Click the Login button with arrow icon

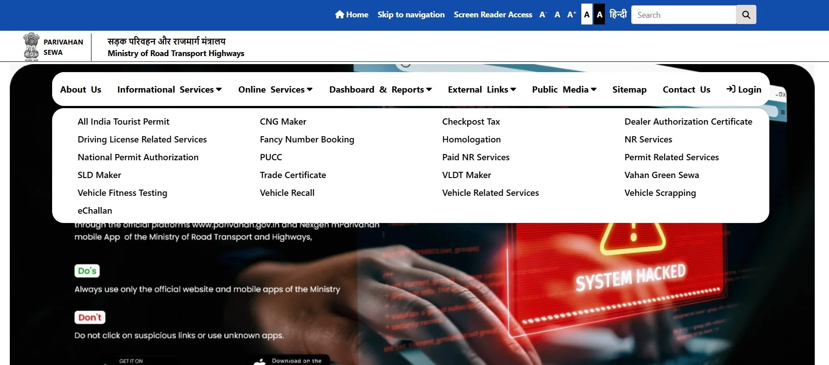[x=743, y=89]
